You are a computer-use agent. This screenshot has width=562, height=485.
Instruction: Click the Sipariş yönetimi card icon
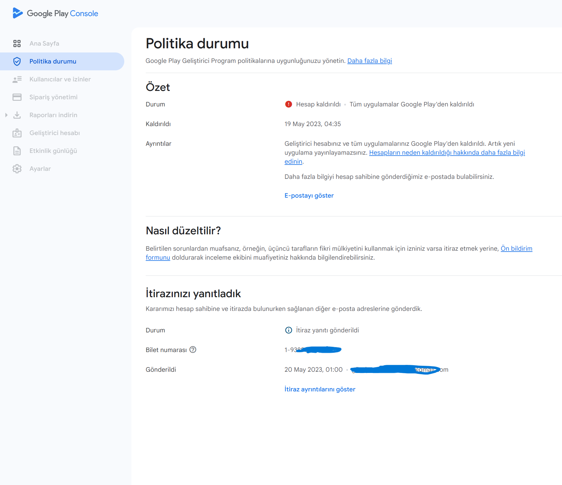click(17, 97)
